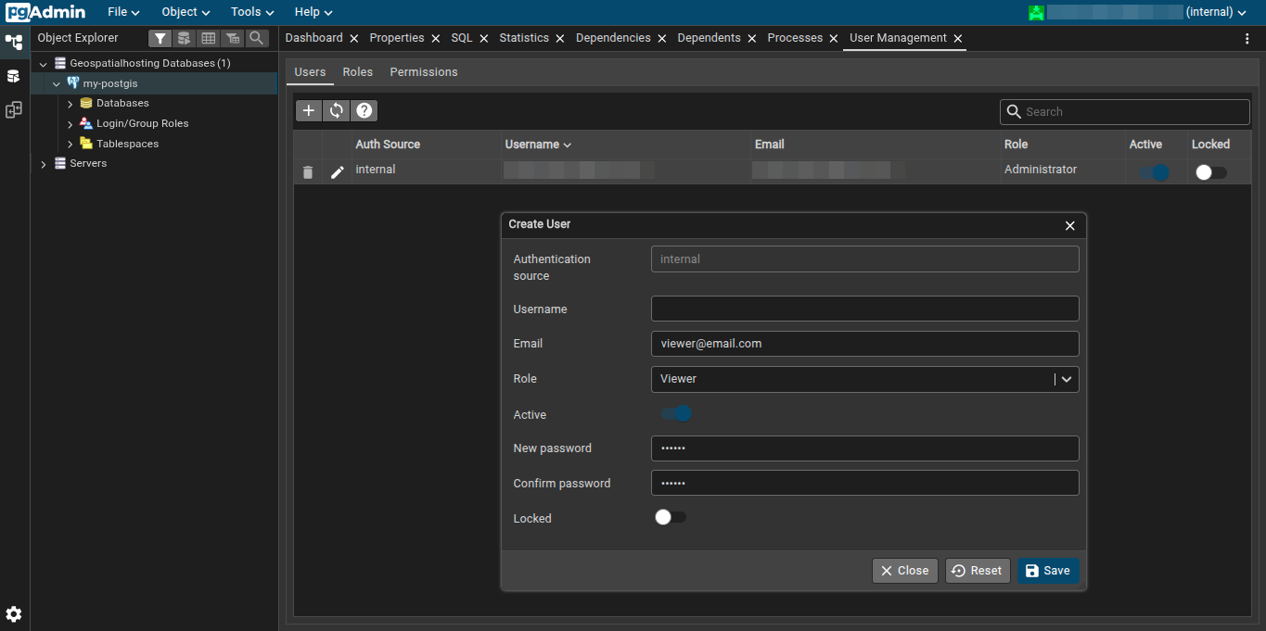Switch to the Roles tab
This screenshot has height=631, width=1266.
(x=357, y=72)
